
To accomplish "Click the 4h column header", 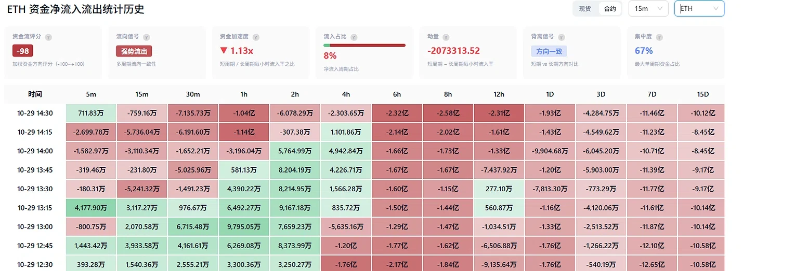I will (x=346, y=94).
